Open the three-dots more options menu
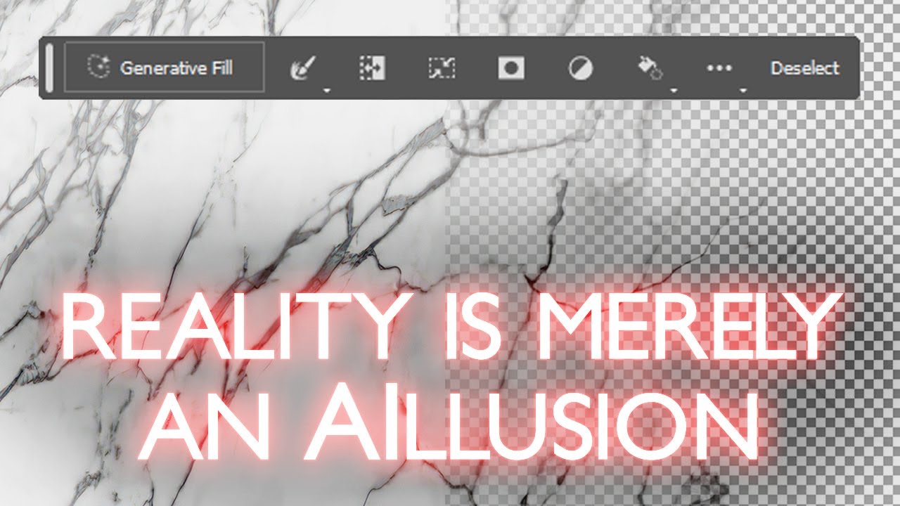Screen dimensions: 900x506 [719, 68]
